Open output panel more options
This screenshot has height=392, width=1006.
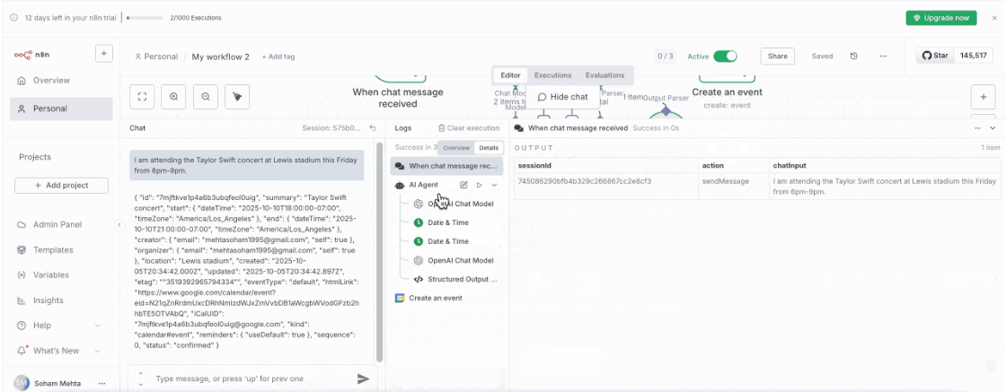[x=978, y=128]
